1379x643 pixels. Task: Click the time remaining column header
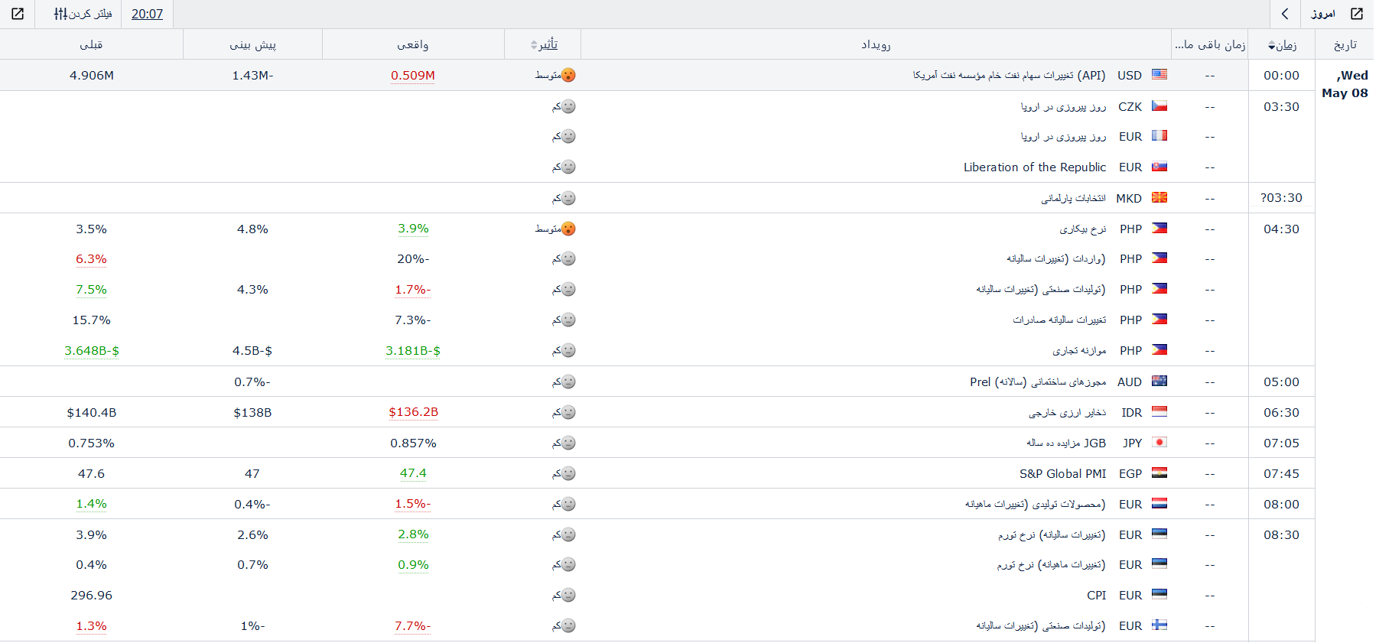(x=1210, y=45)
